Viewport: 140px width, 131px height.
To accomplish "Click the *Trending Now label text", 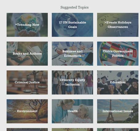I will tap(27, 25).
